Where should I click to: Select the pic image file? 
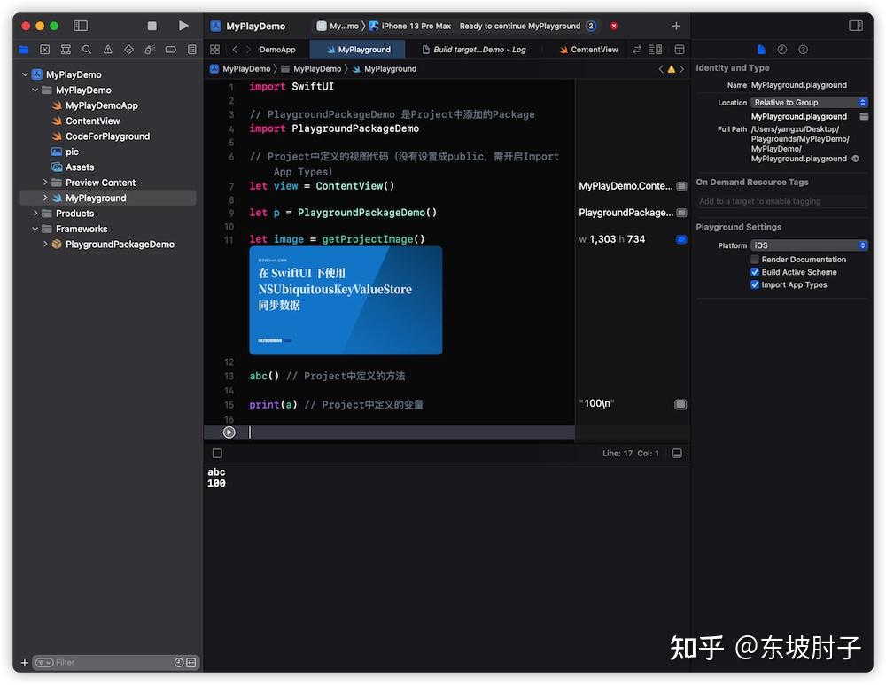click(72, 152)
